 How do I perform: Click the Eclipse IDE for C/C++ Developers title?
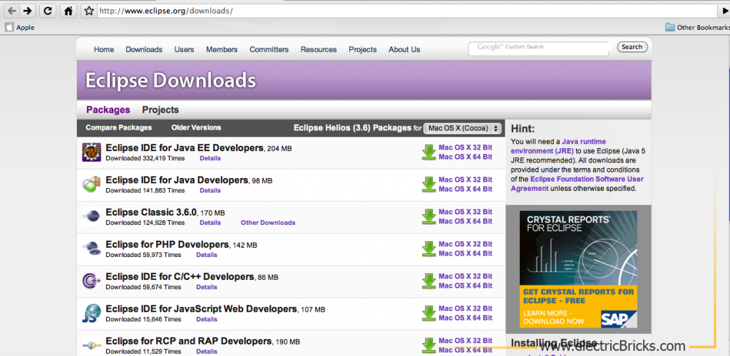[180, 276]
